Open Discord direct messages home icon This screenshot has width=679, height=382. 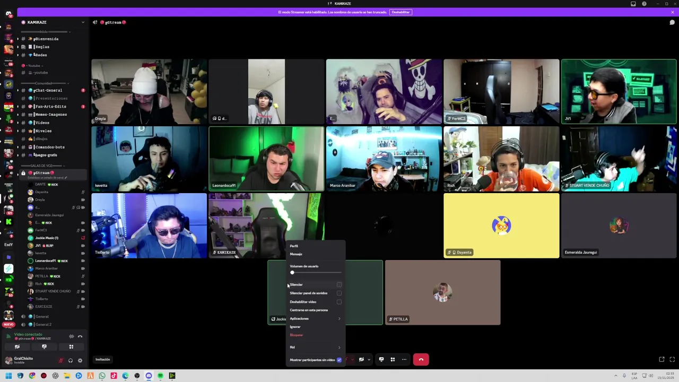point(8,13)
